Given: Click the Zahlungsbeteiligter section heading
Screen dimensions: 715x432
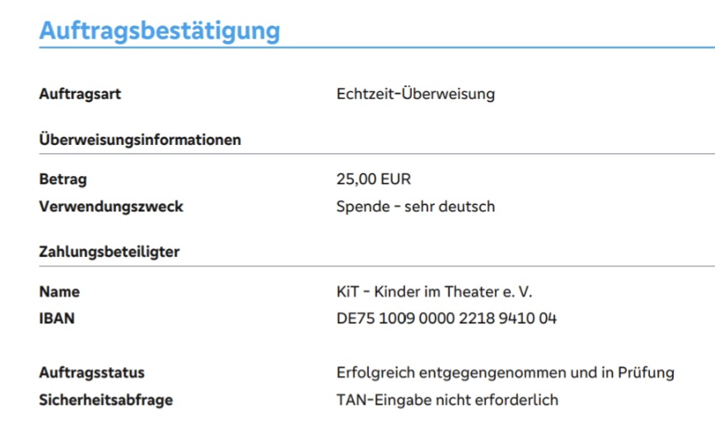Looking at the screenshot, I should tap(110, 252).
